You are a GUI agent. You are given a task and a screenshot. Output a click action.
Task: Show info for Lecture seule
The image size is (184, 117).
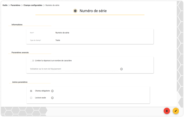coord(52,98)
